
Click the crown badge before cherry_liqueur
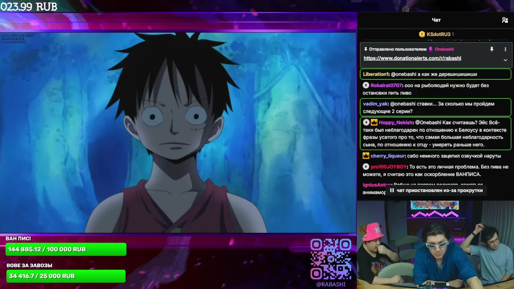[366, 156]
